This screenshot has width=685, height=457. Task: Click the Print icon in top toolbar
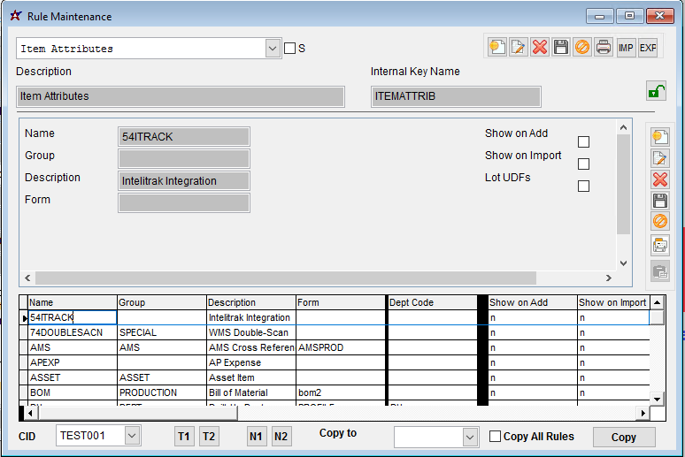(604, 48)
